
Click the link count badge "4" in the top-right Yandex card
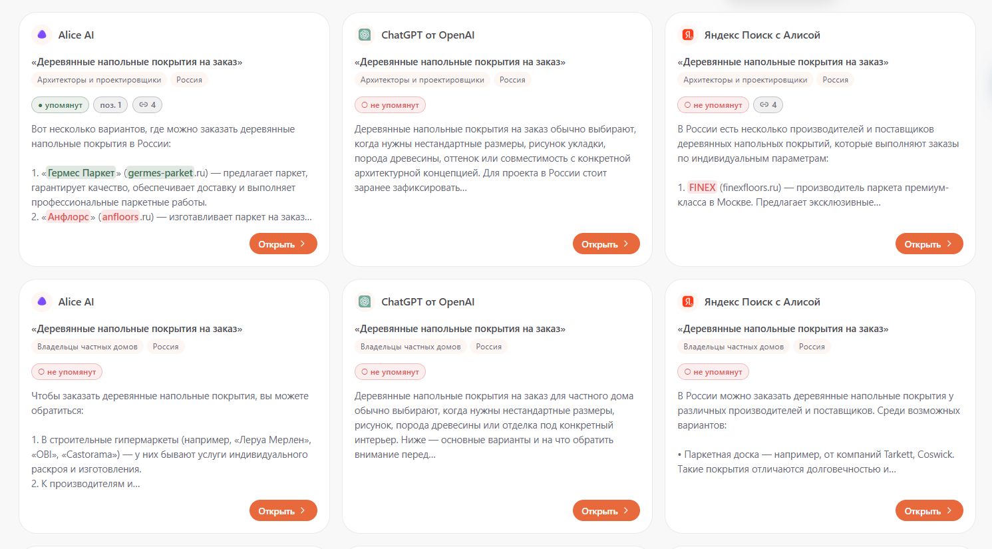768,105
